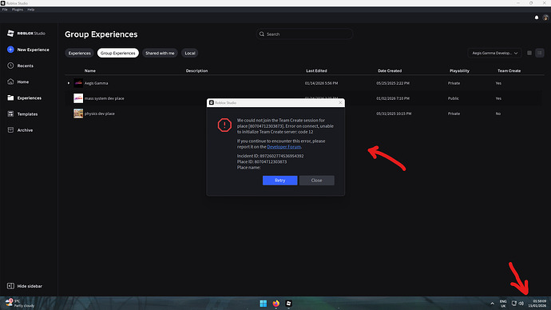Open the taskbar clock and date
Viewport: 551px width, 310px height.
pos(537,304)
